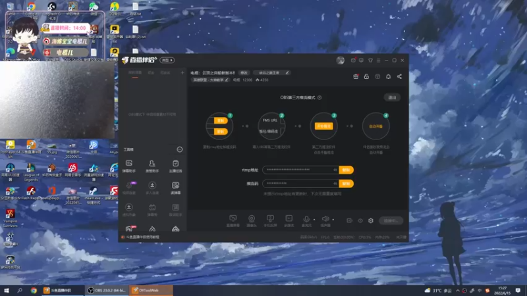
Task: Show hidden system tray icons
Action: (457, 291)
